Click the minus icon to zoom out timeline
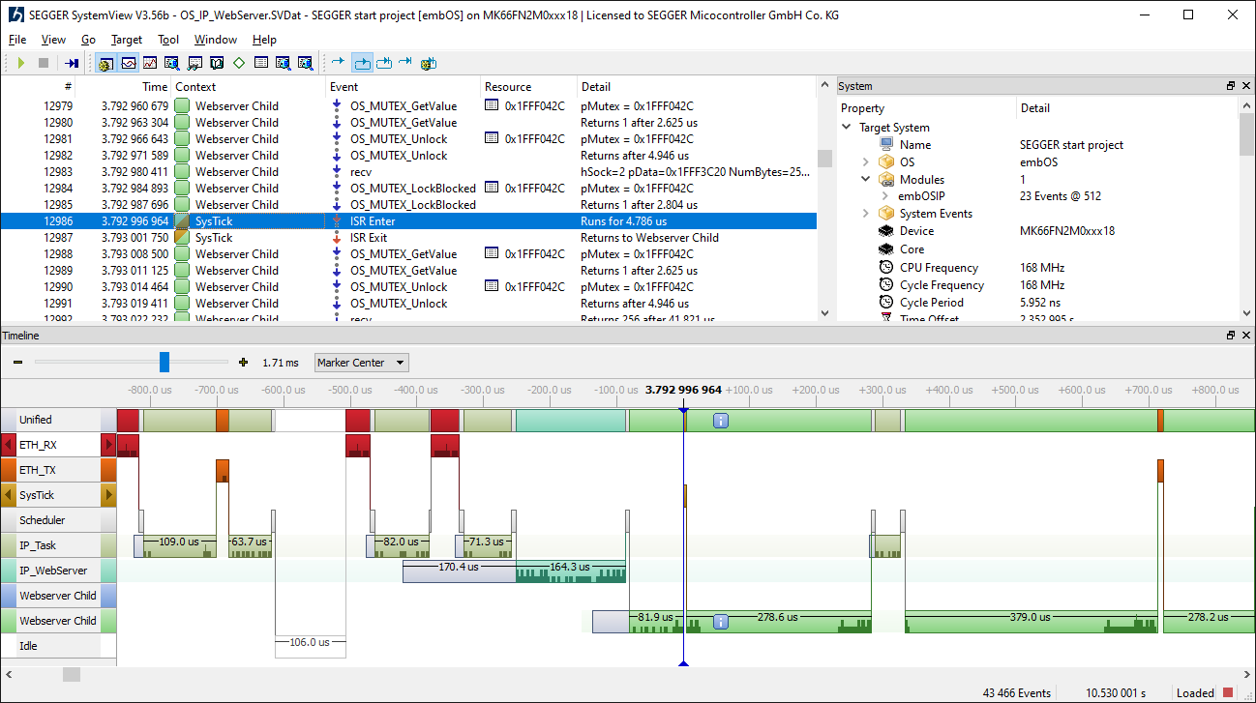Screen dimensions: 1256x703 coord(17,363)
